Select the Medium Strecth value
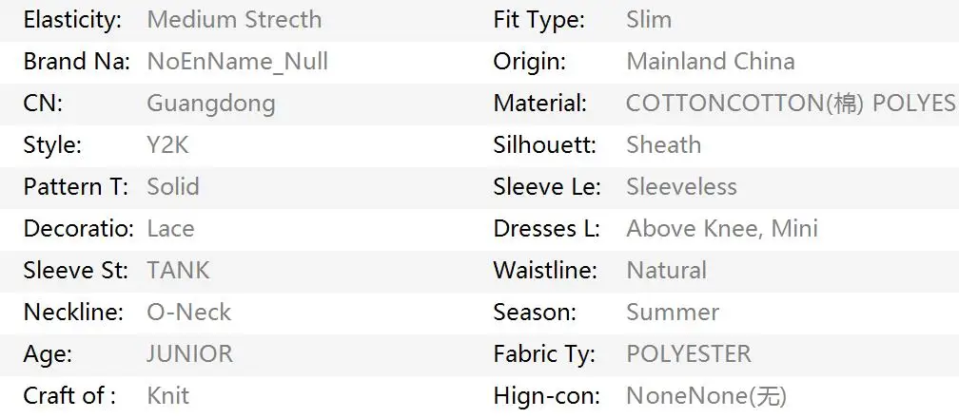This screenshot has height=418, width=959. pyautogui.click(x=234, y=20)
